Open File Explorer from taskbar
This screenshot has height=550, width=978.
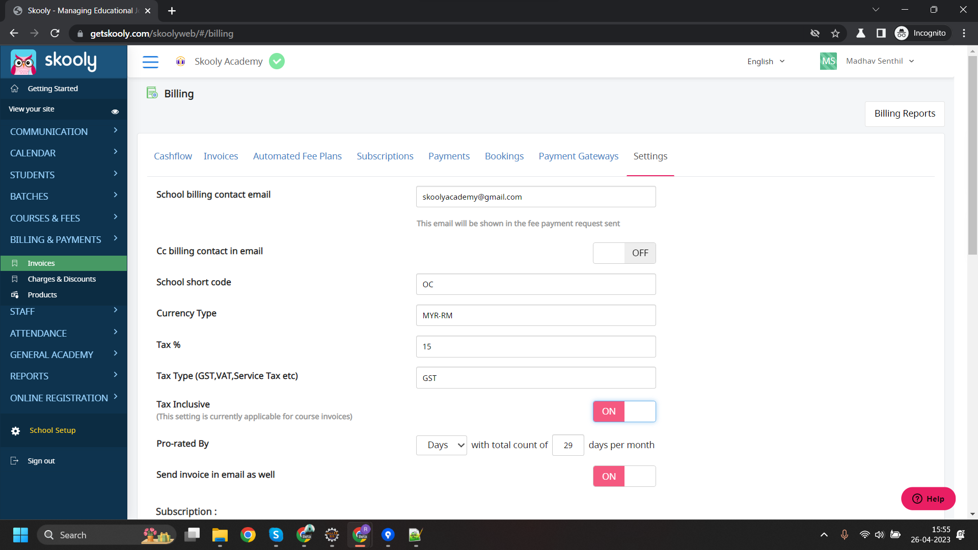[x=220, y=535]
